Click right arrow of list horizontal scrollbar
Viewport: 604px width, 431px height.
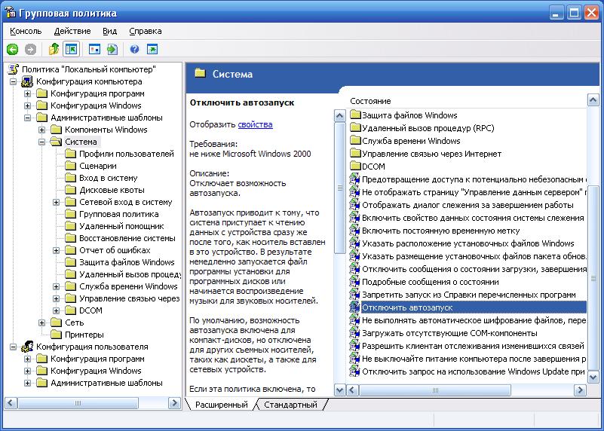click(580, 390)
